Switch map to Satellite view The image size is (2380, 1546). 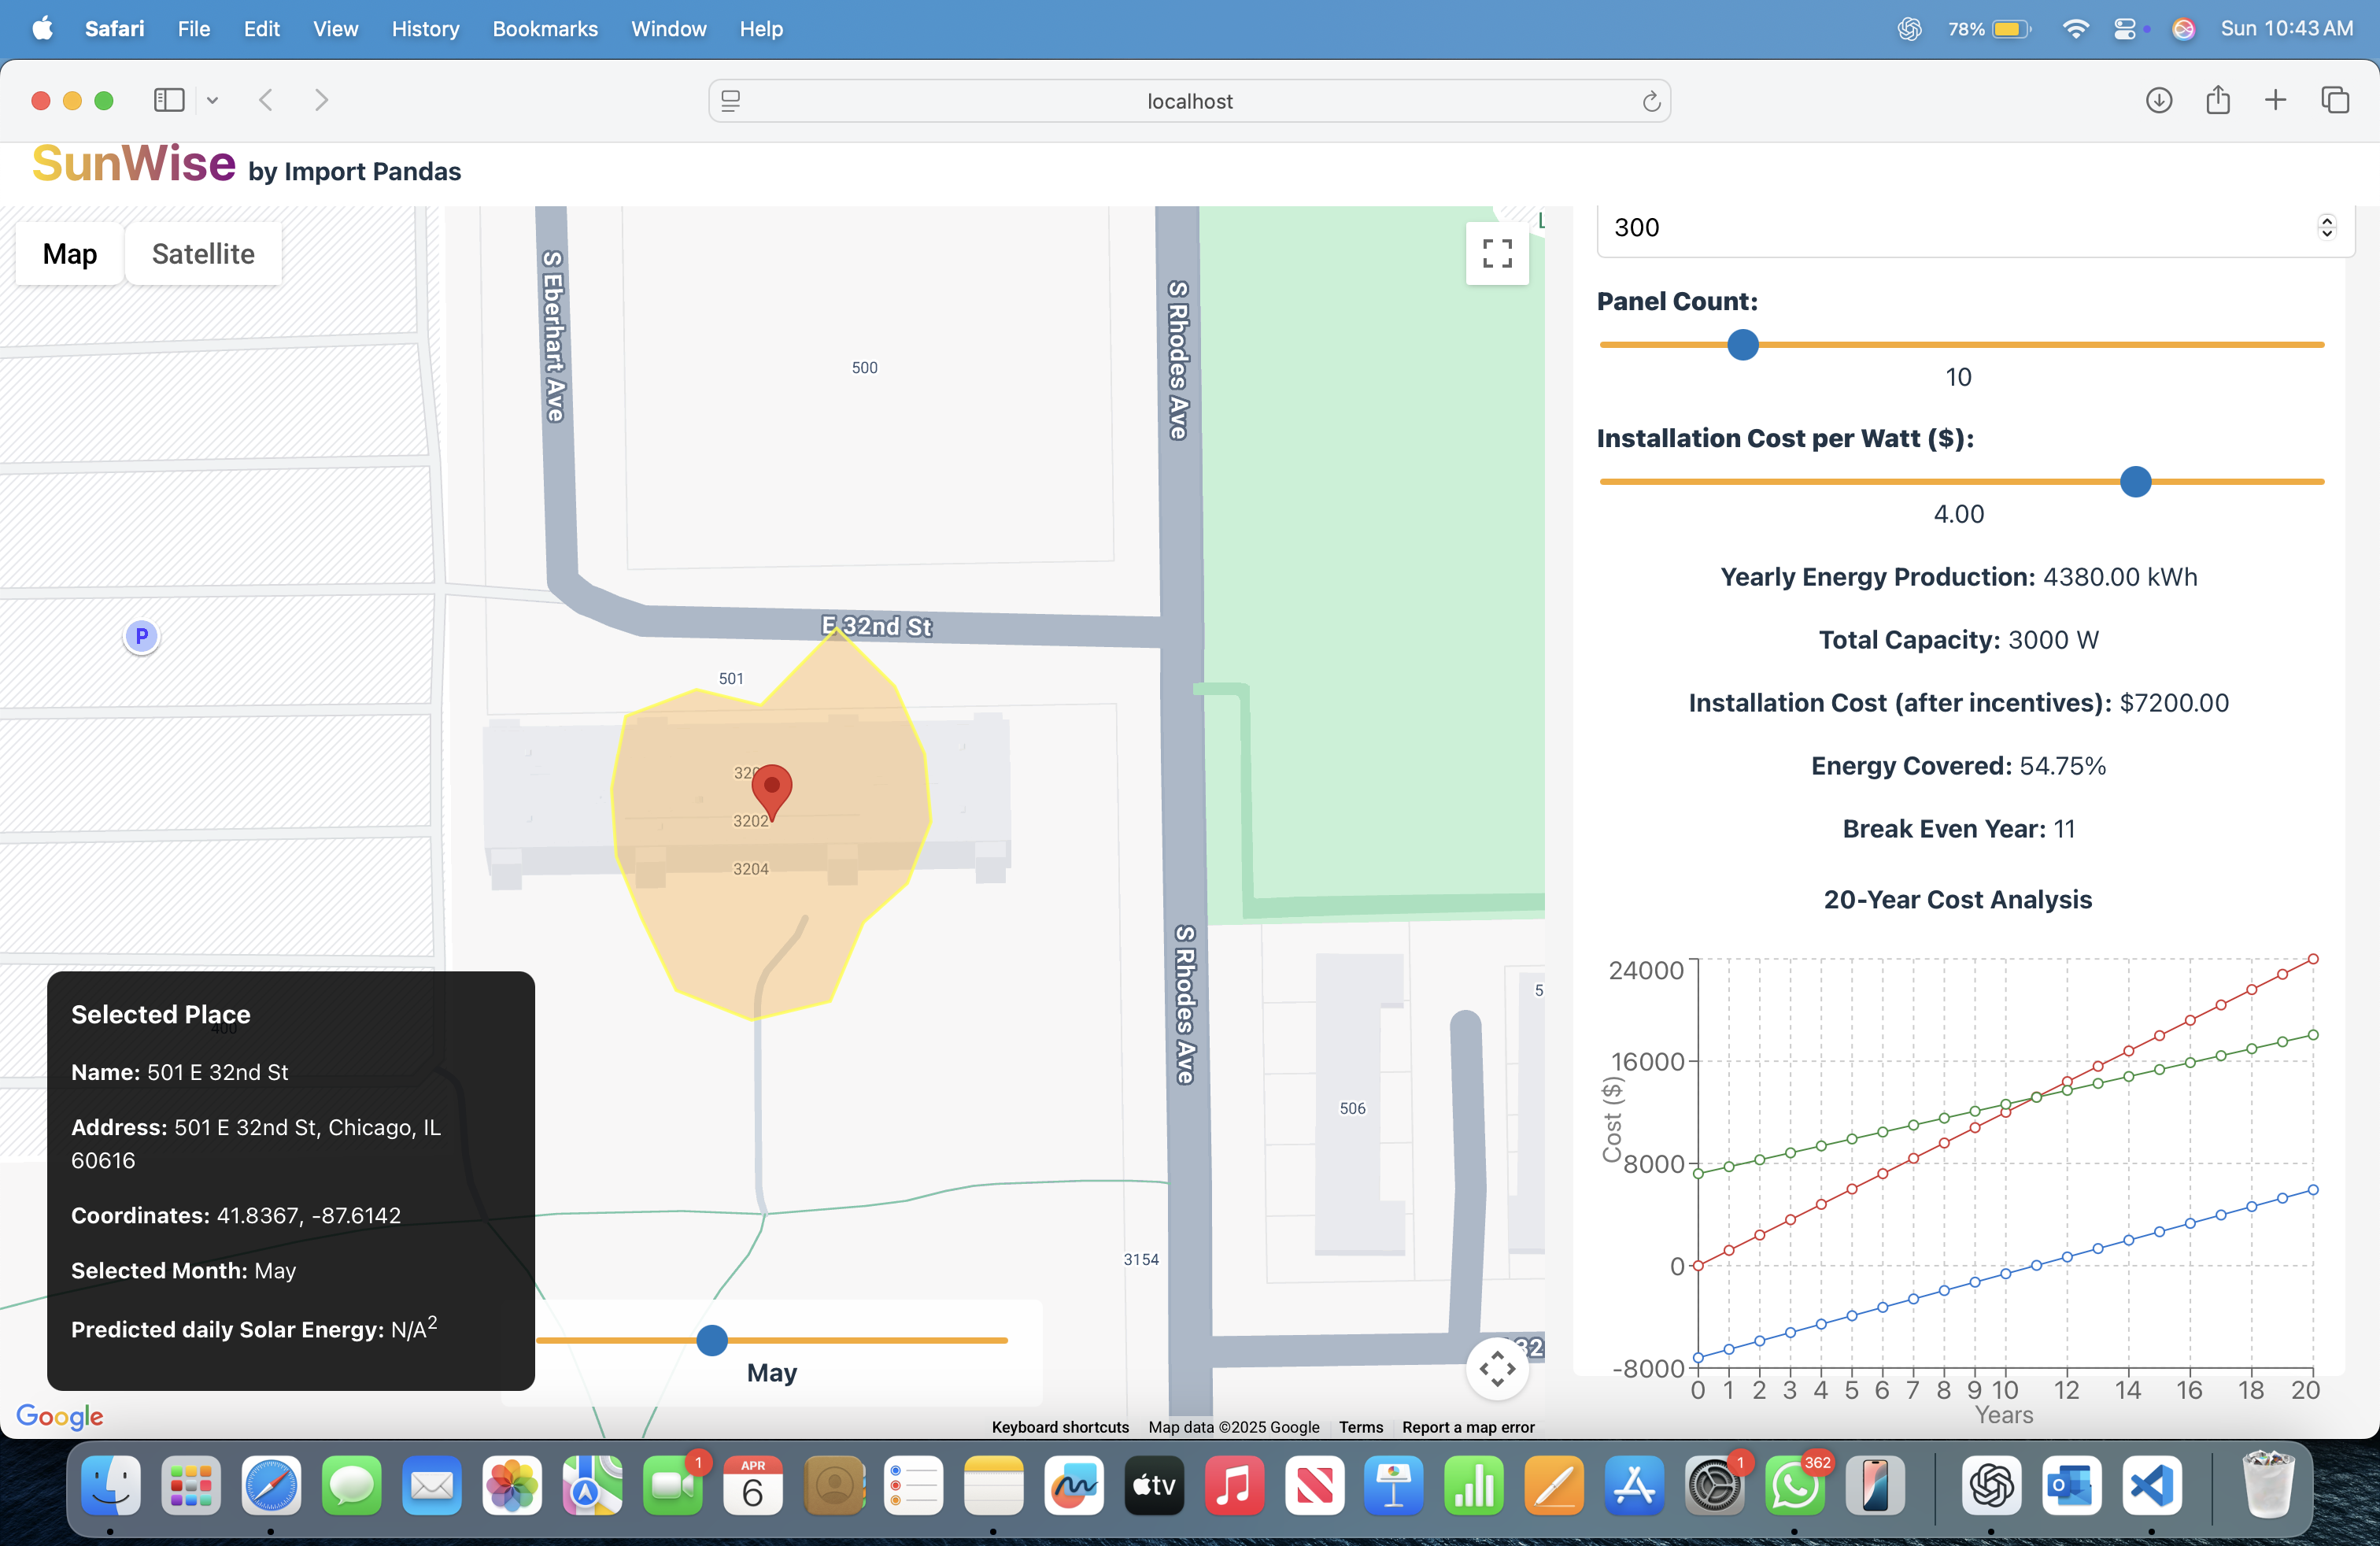(203, 254)
